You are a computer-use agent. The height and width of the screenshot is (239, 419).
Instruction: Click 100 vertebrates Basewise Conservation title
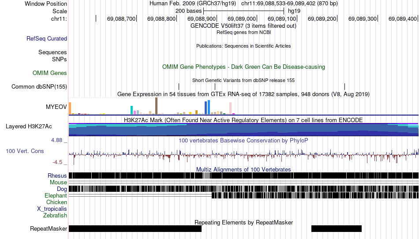coord(243,141)
